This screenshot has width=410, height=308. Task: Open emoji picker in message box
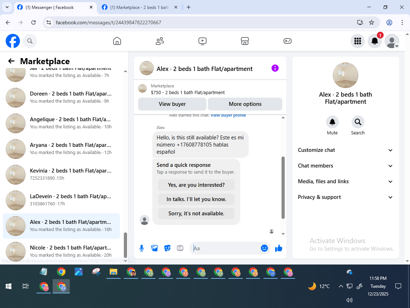pyautogui.click(x=264, y=248)
